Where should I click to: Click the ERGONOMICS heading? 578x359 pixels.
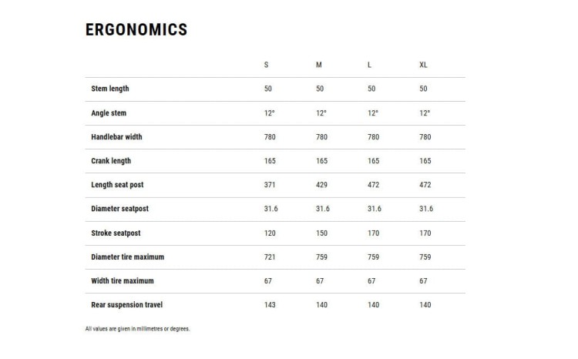(136, 30)
